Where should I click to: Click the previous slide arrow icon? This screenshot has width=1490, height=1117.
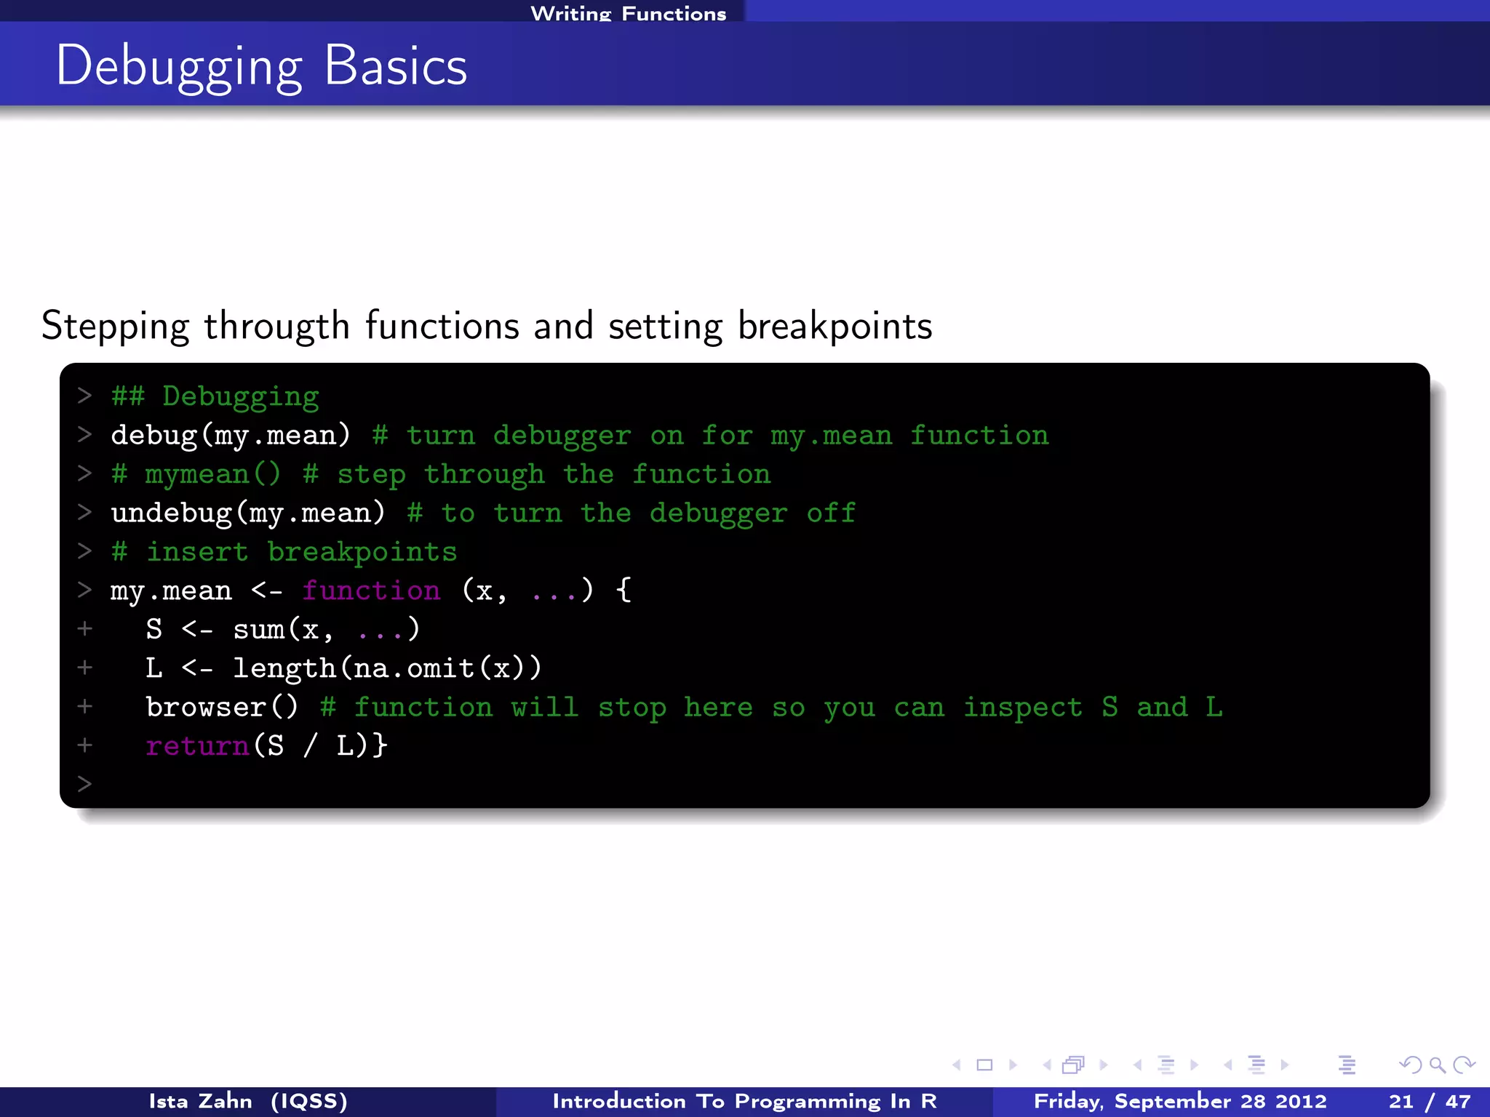click(x=957, y=1065)
